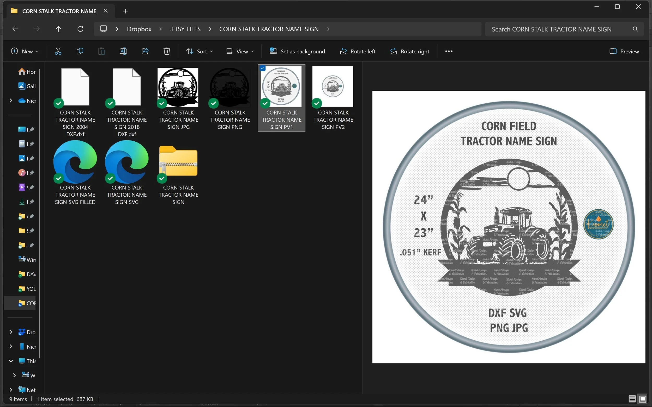652x407 pixels.
Task: Navigate back with the back arrow
Action: point(15,29)
